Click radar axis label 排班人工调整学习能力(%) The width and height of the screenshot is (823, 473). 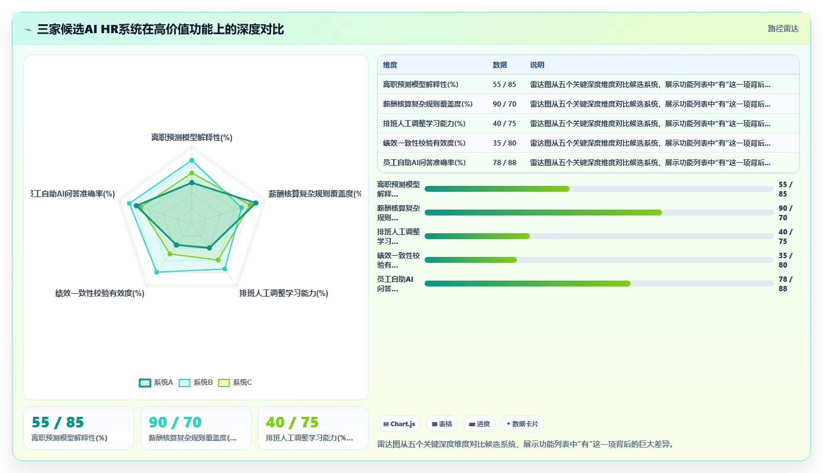[x=284, y=293]
